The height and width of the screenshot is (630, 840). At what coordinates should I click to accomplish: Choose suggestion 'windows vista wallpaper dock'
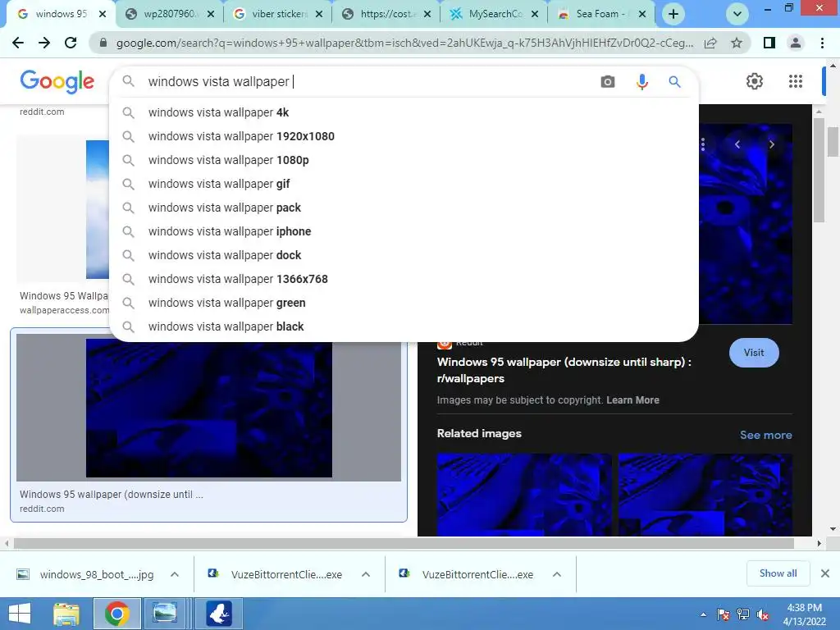[x=404, y=255]
